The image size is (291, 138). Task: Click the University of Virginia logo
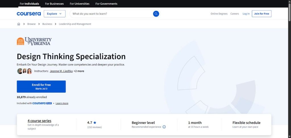coord(34,41)
